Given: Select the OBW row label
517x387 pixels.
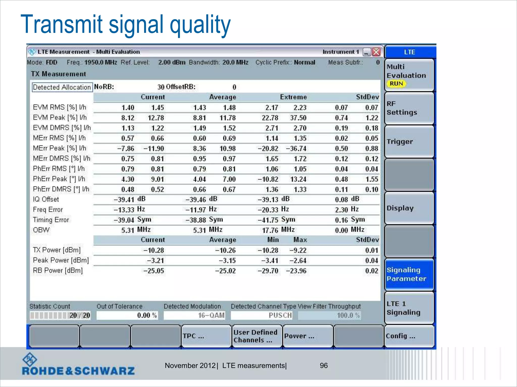Looking at the screenshot, I should [41, 230].
